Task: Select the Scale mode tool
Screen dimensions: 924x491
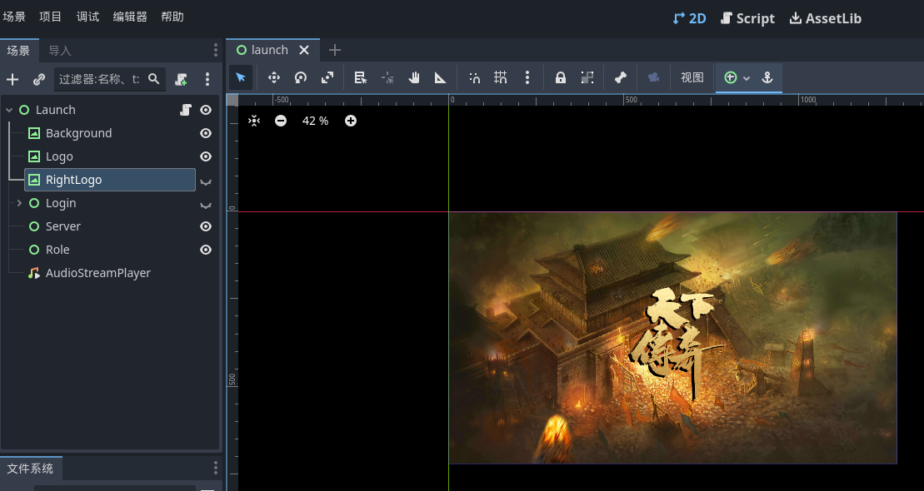Action: coord(327,77)
